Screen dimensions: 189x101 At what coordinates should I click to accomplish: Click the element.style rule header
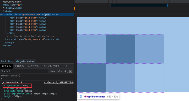(x=10, y=76)
